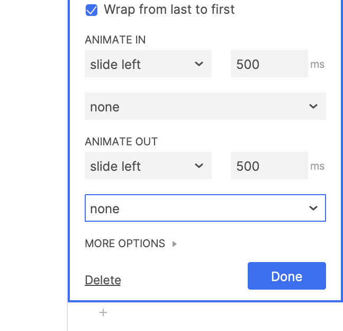Click the chevron on Animate In slide left

pyautogui.click(x=199, y=64)
